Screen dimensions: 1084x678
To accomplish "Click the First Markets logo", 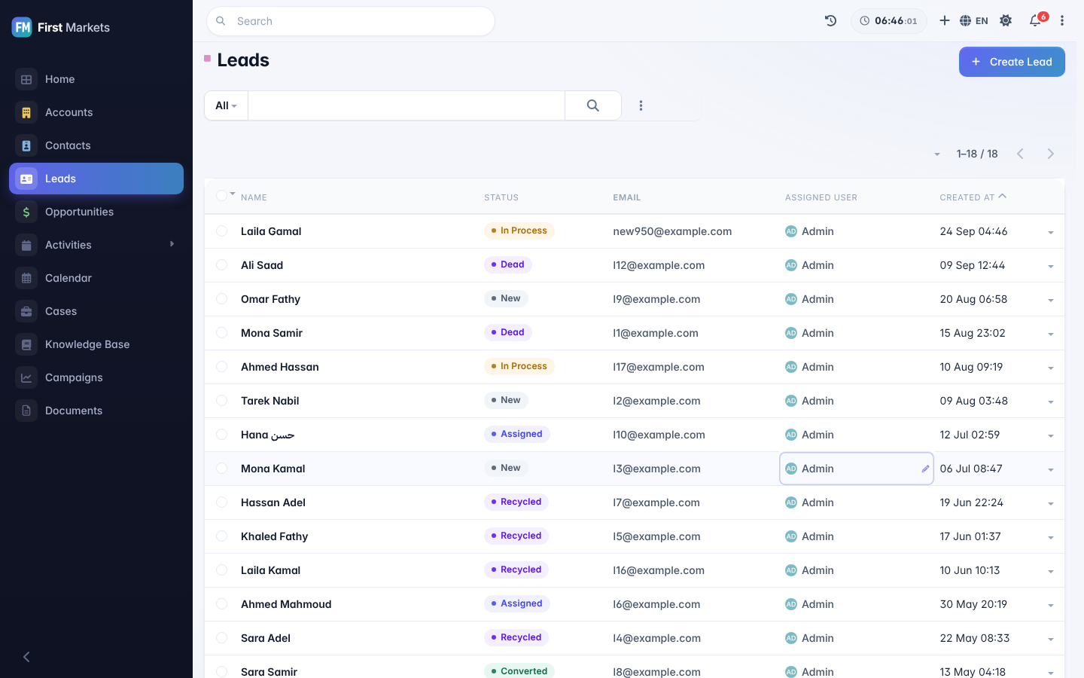I will [61, 27].
